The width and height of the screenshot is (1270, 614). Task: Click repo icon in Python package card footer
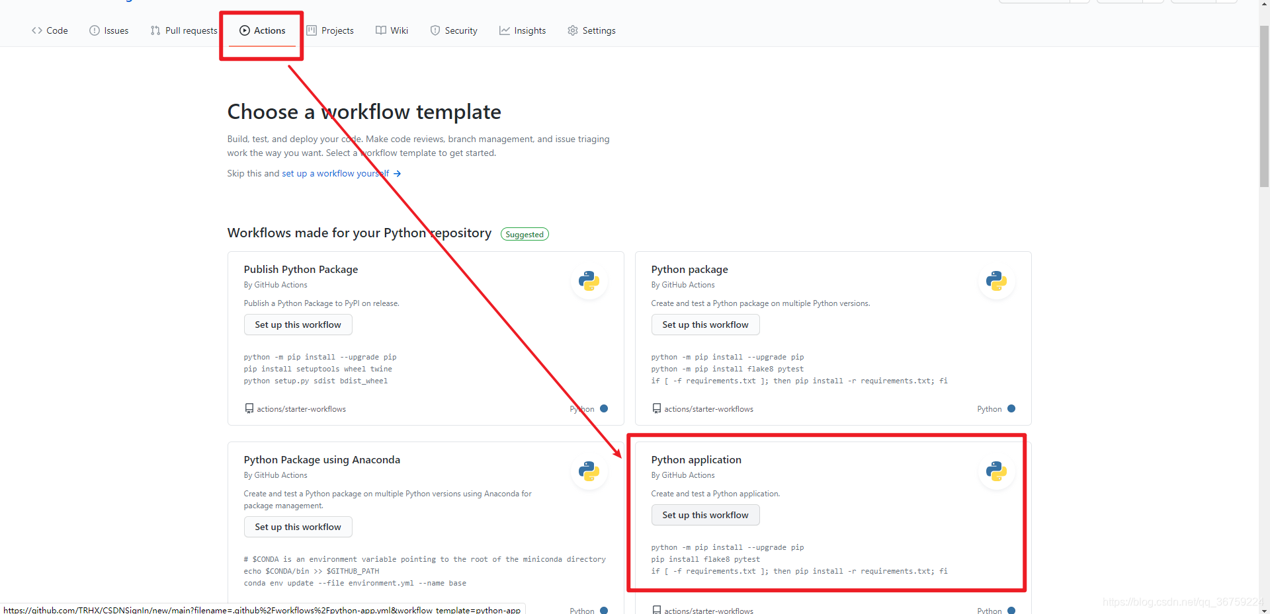657,409
